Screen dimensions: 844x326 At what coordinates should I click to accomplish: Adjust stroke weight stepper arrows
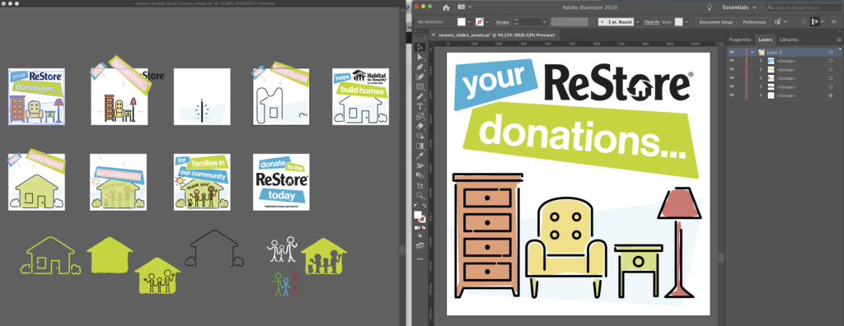coord(516,21)
